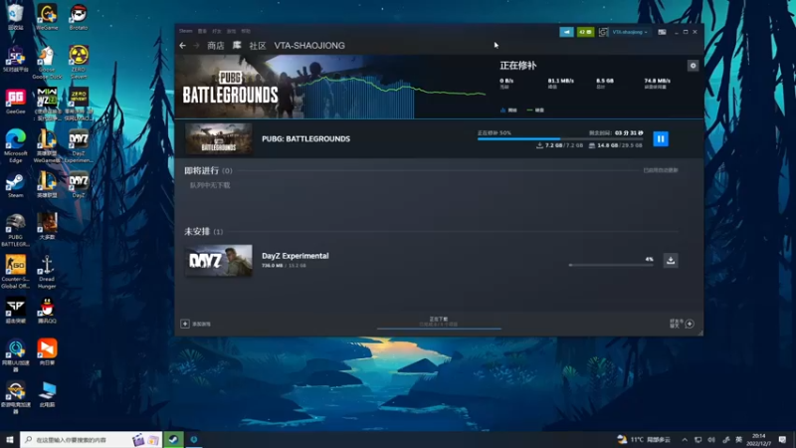This screenshot has height=448, width=796.
Task: Open the VTA-shaojiong account dropdown
Action: point(630,32)
